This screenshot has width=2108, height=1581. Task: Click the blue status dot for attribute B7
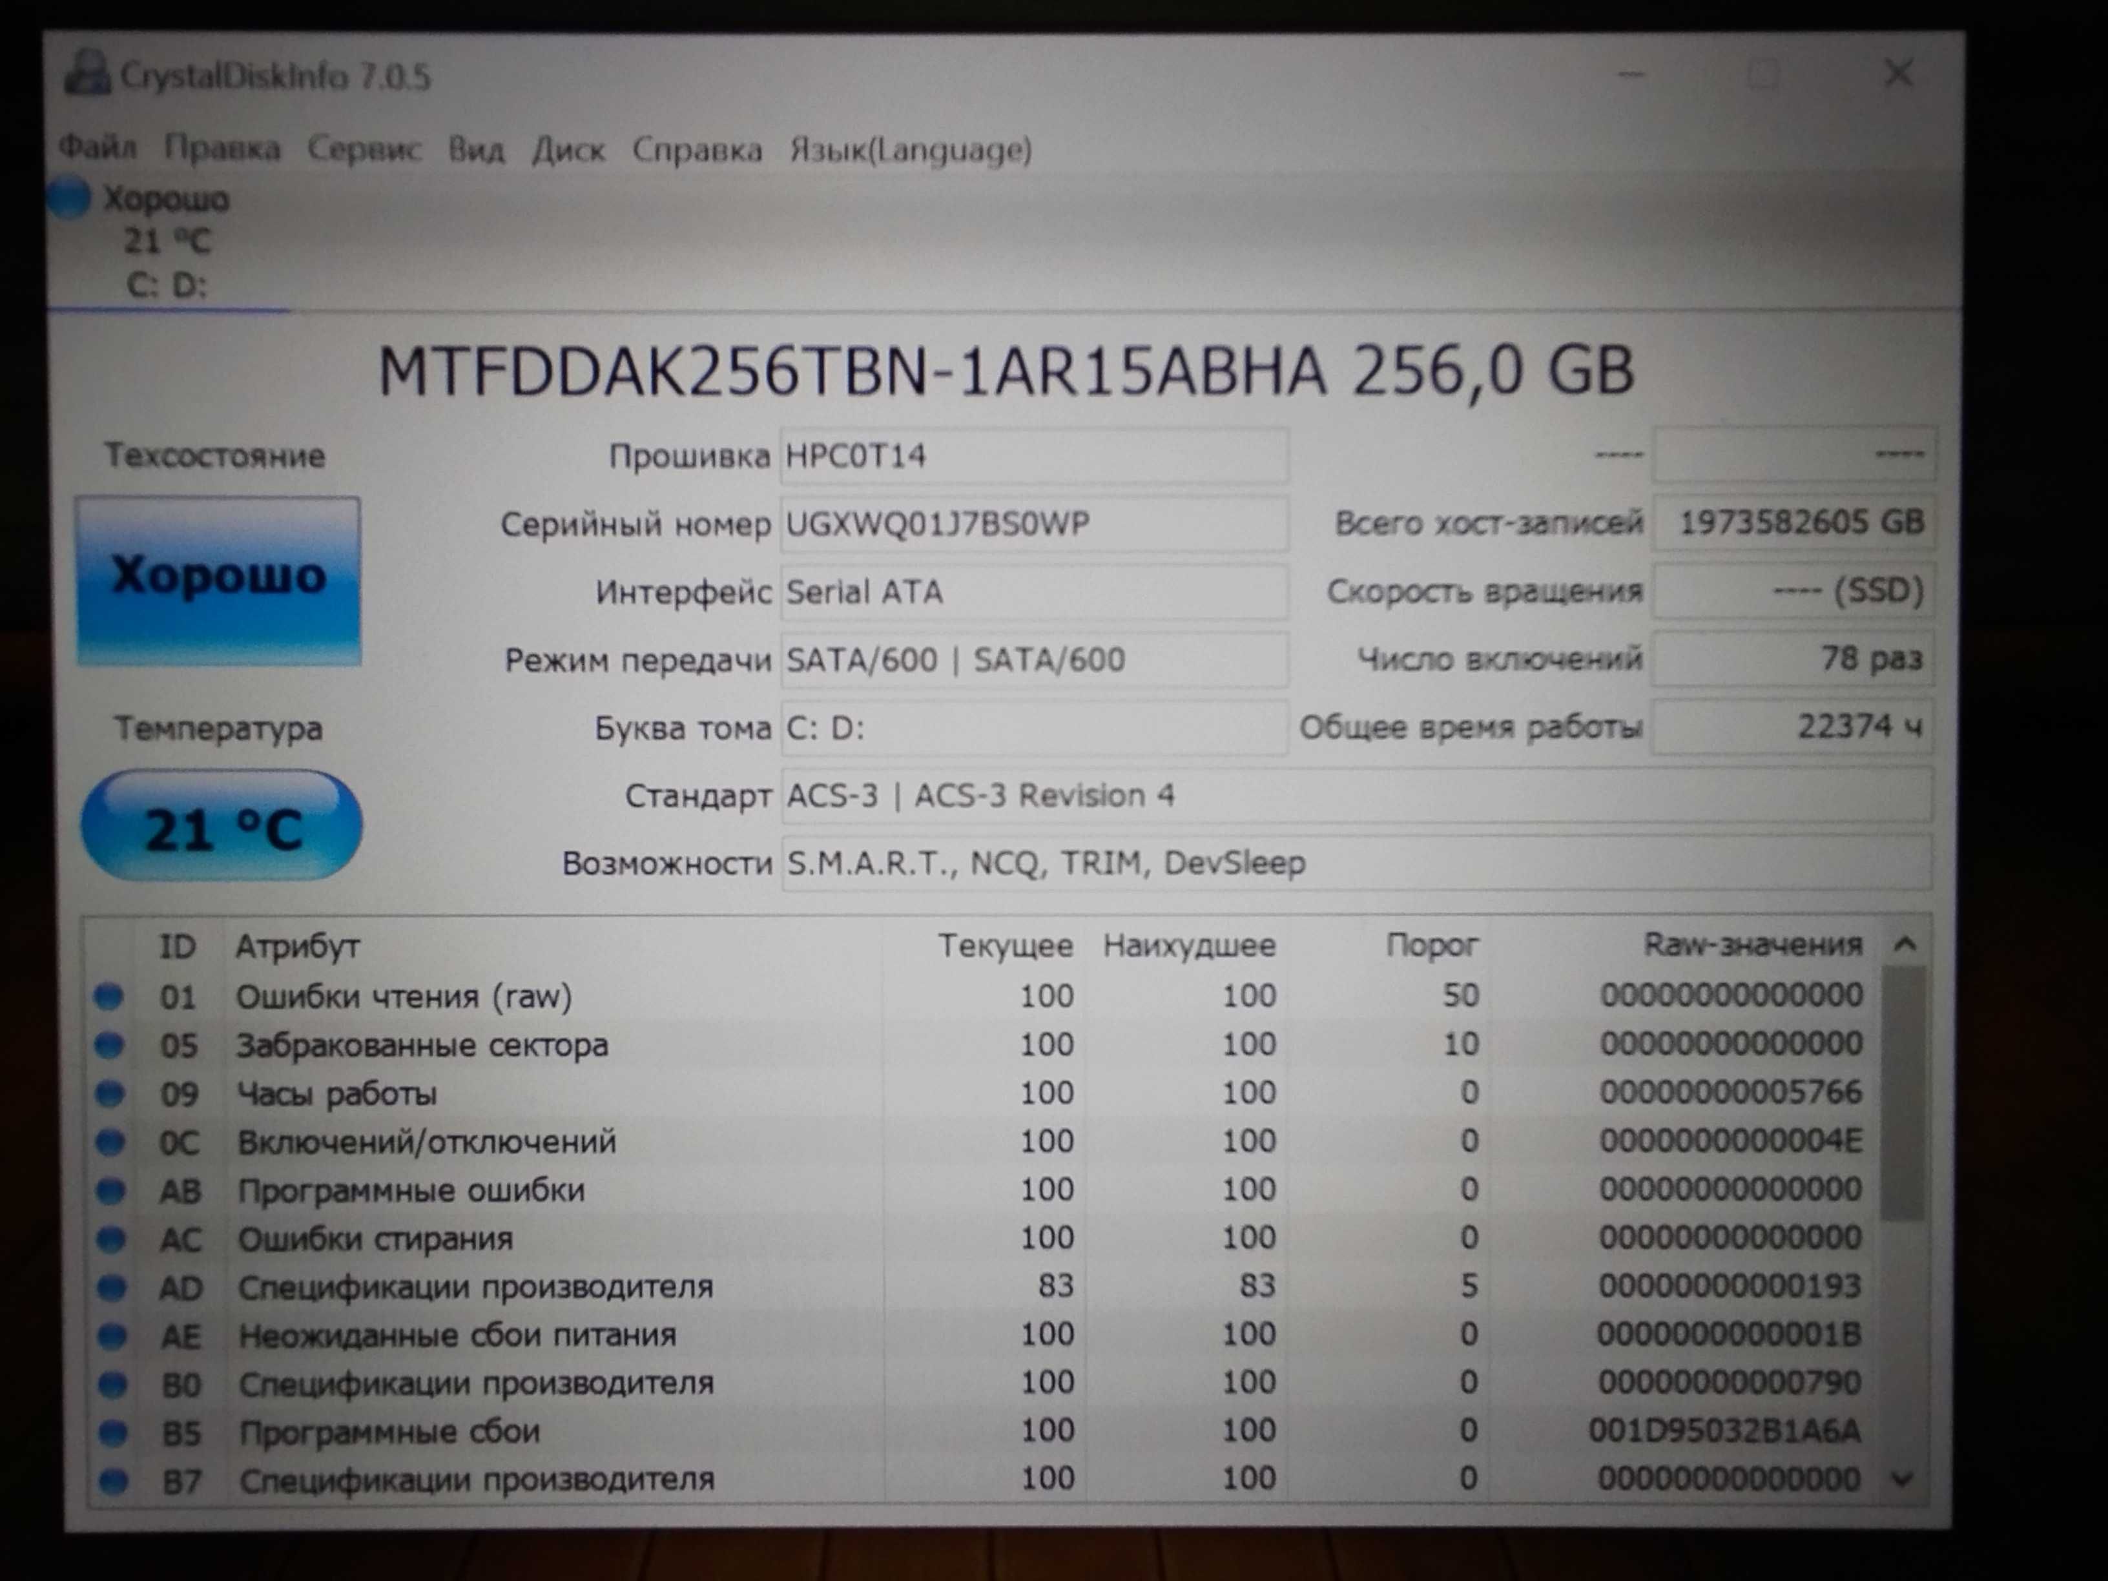(114, 1481)
